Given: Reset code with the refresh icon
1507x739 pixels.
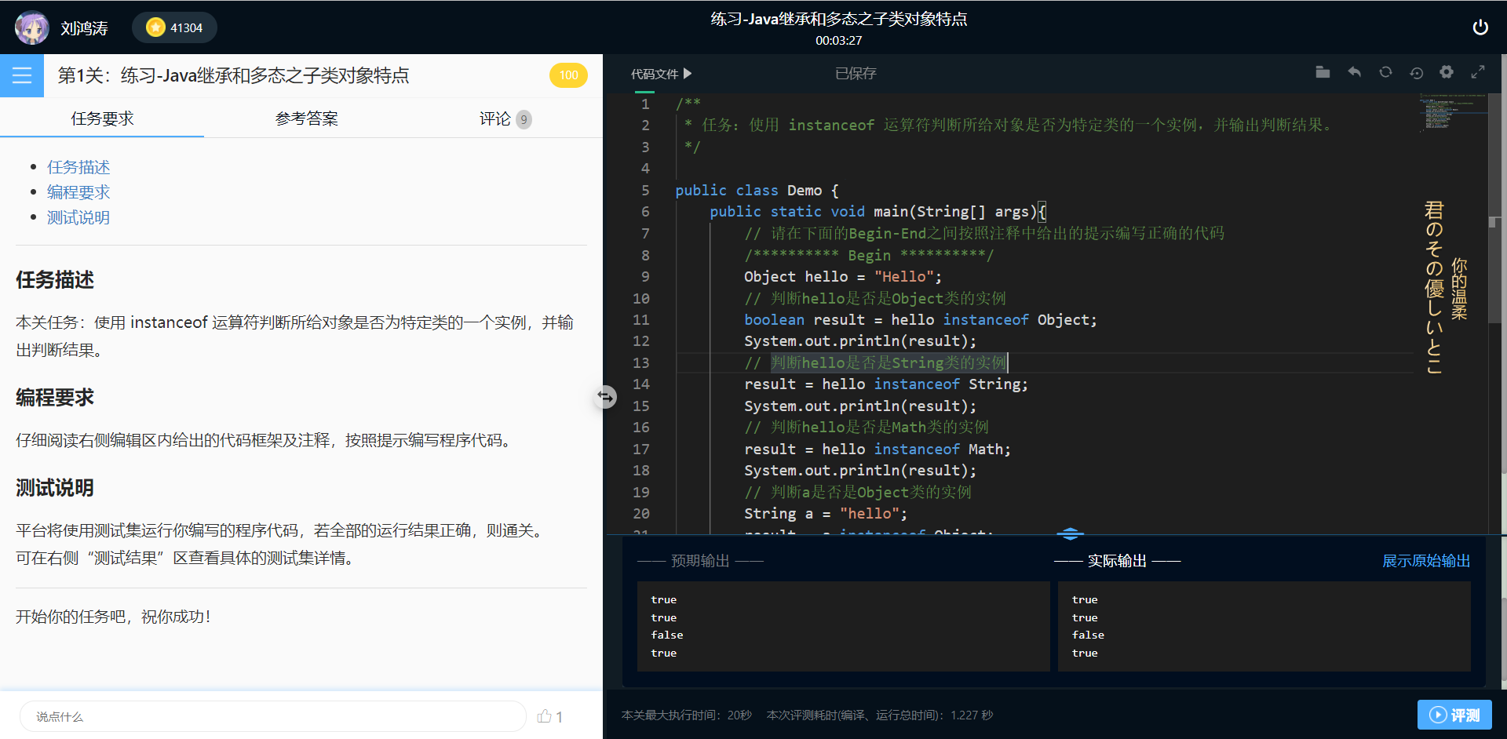Looking at the screenshot, I should click(1385, 71).
